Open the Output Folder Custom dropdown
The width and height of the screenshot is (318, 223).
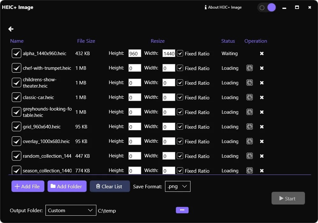(x=71, y=210)
